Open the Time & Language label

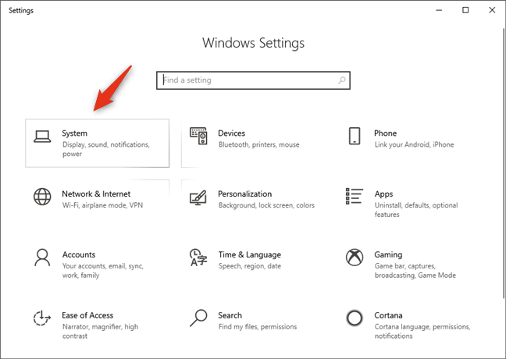click(249, 254)
